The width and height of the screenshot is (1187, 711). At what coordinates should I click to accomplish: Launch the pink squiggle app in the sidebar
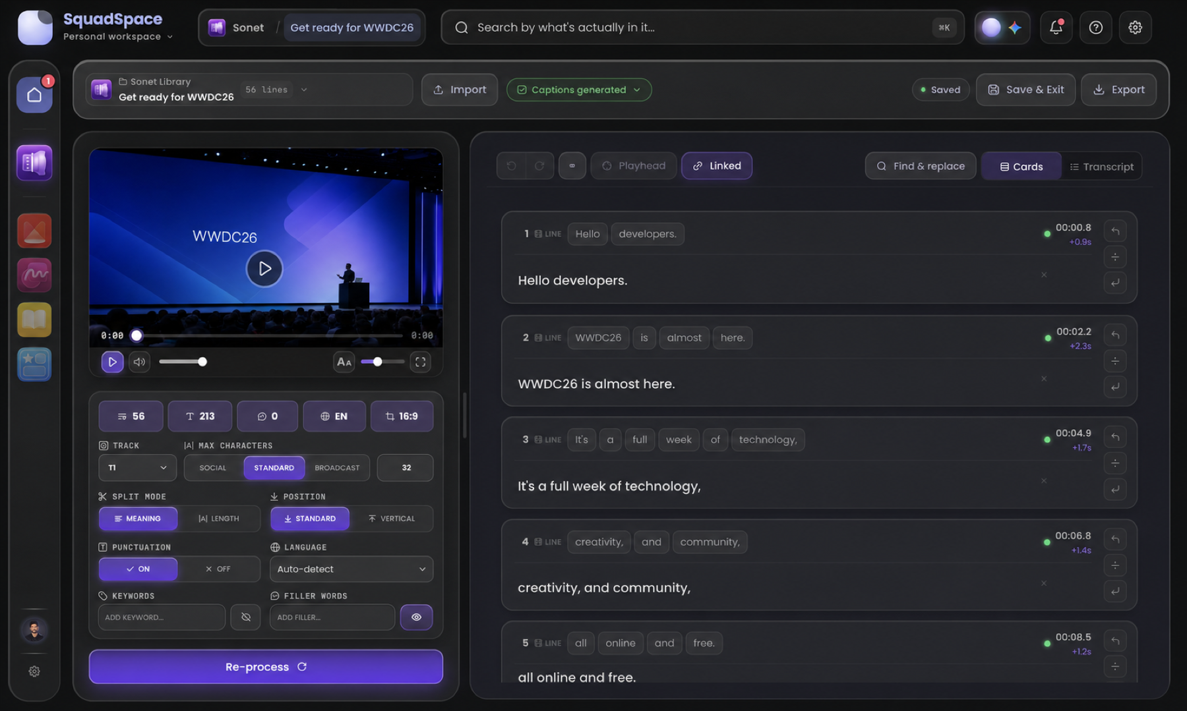(34, 275)
